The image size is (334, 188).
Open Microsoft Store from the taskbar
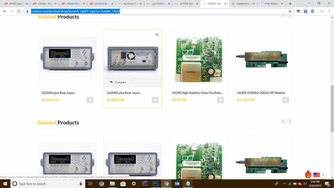(123, 184)
